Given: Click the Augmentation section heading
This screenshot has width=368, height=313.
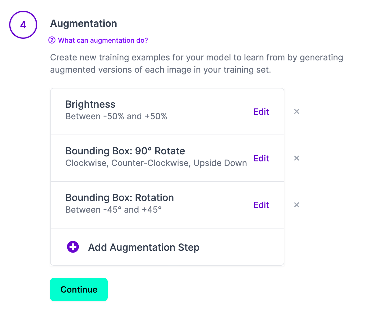Looking at the screenshot, I should (x=84, y=23).
